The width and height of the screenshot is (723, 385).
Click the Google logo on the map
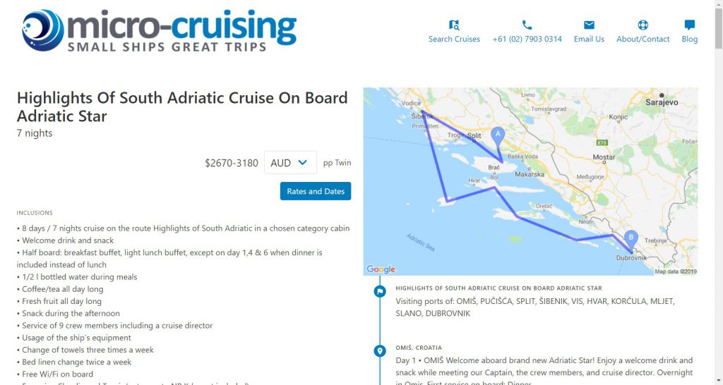point(381,269)
